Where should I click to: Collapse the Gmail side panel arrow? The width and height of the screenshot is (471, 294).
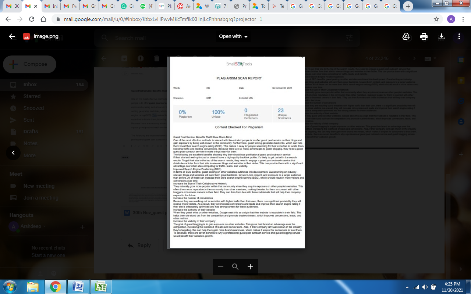click(x=461, y=269)
